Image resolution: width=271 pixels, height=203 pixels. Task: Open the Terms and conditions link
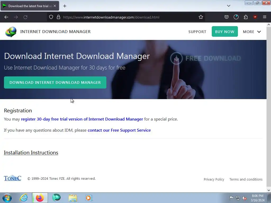click(246, 179)
